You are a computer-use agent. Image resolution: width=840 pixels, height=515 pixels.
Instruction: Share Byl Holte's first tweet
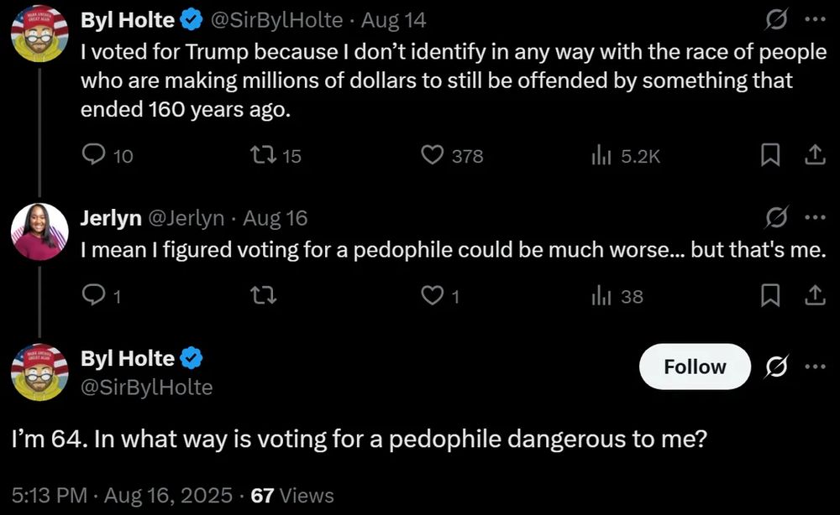(815, 155)
